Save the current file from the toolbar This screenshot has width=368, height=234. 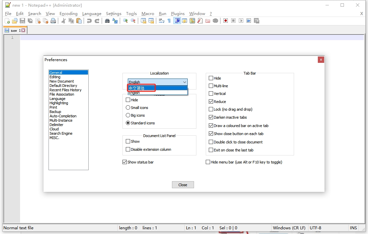tap(22, 21)
